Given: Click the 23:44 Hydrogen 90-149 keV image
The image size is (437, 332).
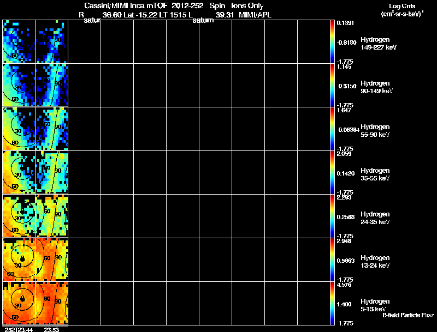Looking at the screenshot, I should 19,85.
